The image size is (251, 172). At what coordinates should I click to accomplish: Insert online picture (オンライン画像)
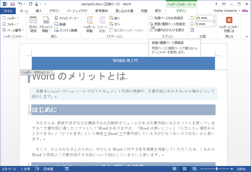point(66,30)
